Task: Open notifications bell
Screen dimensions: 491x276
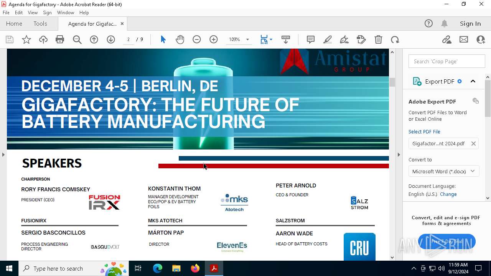Action: tap(444, 23)
